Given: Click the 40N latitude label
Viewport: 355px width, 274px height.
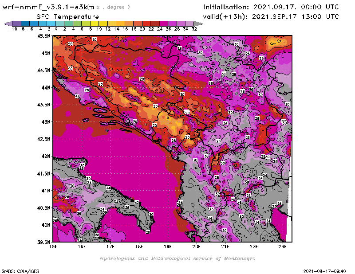Looking at the screenshot, I should point(46,225).
